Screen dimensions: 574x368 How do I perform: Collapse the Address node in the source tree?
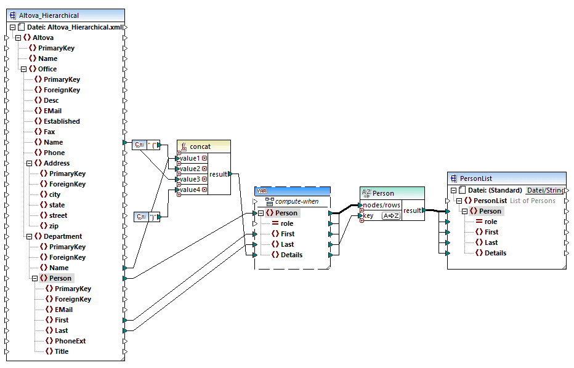(29, 163)
